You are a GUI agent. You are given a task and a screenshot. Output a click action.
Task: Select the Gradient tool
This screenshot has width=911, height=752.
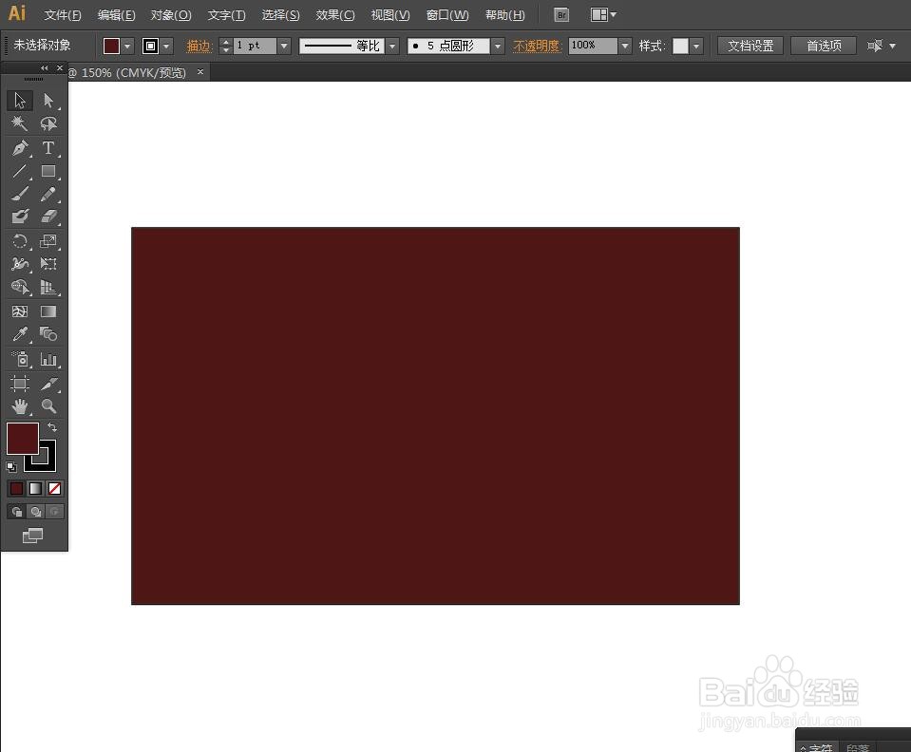click(48, 311)
